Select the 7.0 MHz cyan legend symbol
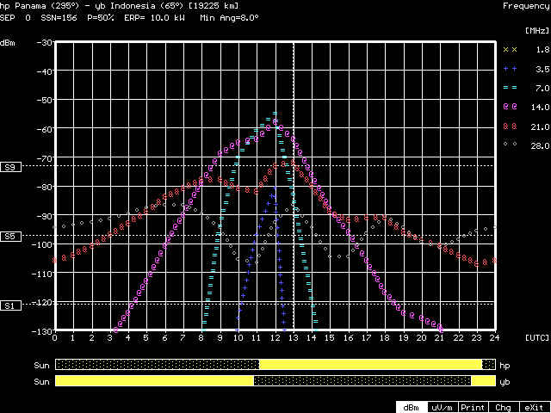Image resolution: width=551 pixels, height=413 pixels. (510, 88)
